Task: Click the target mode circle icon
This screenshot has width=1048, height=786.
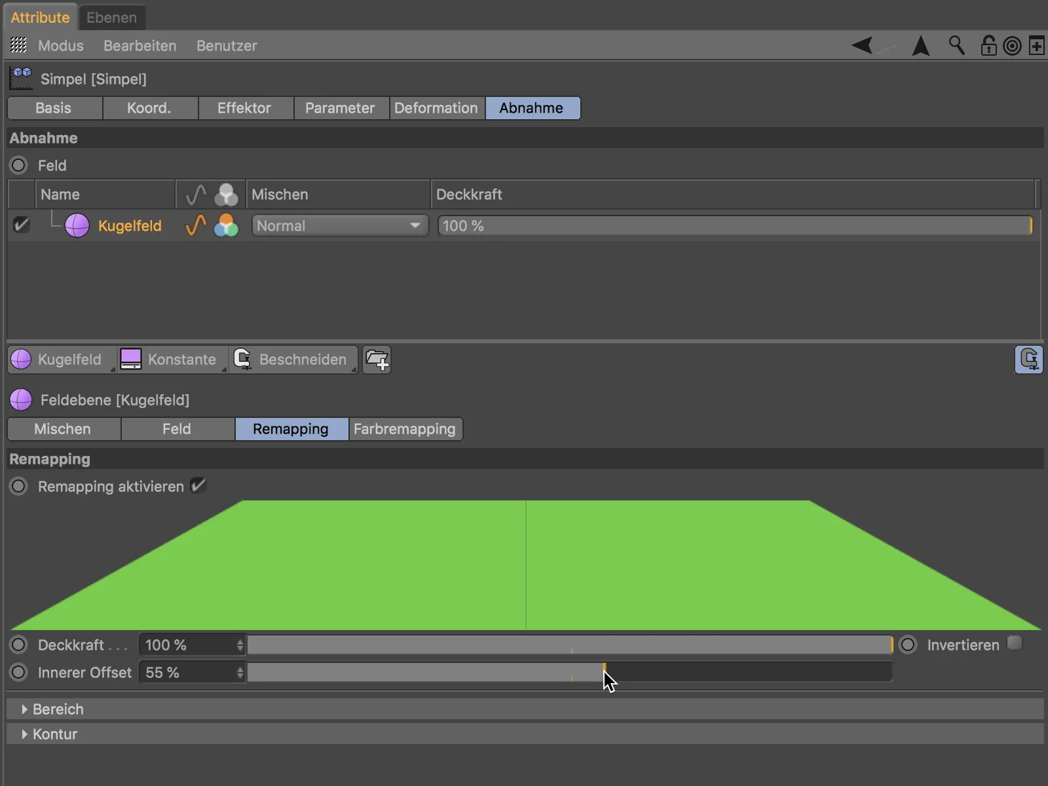Action: coord(1012,47)
